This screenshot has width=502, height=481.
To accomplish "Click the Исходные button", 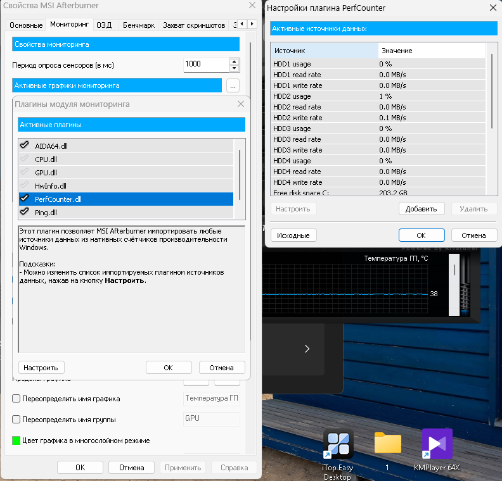I will (293, 235).
